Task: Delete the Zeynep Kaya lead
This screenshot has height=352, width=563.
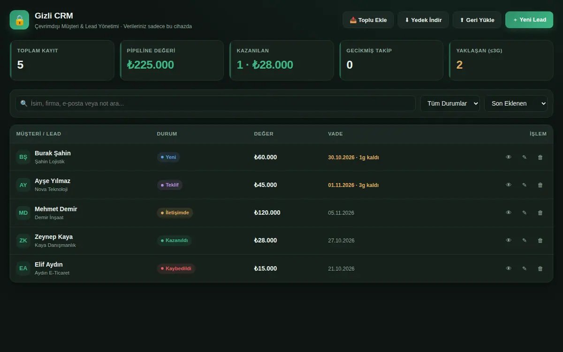Action: [540, 240]
